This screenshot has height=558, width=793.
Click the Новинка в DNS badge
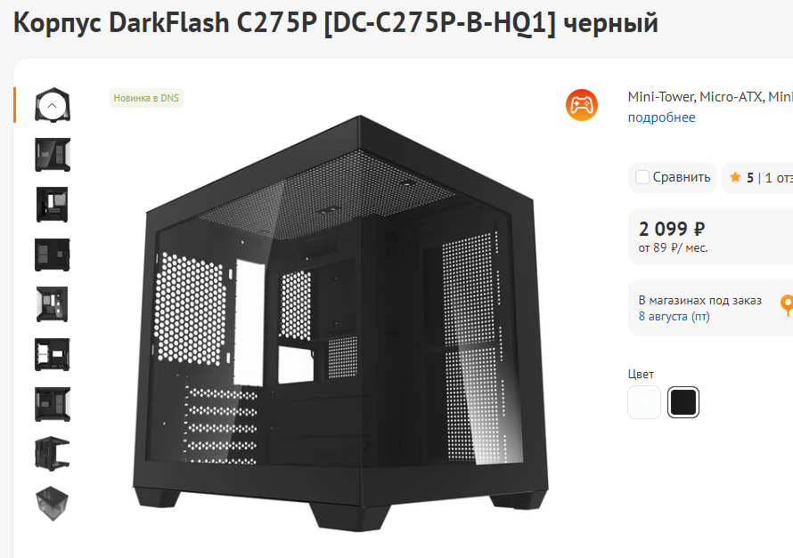pos(146,98)
